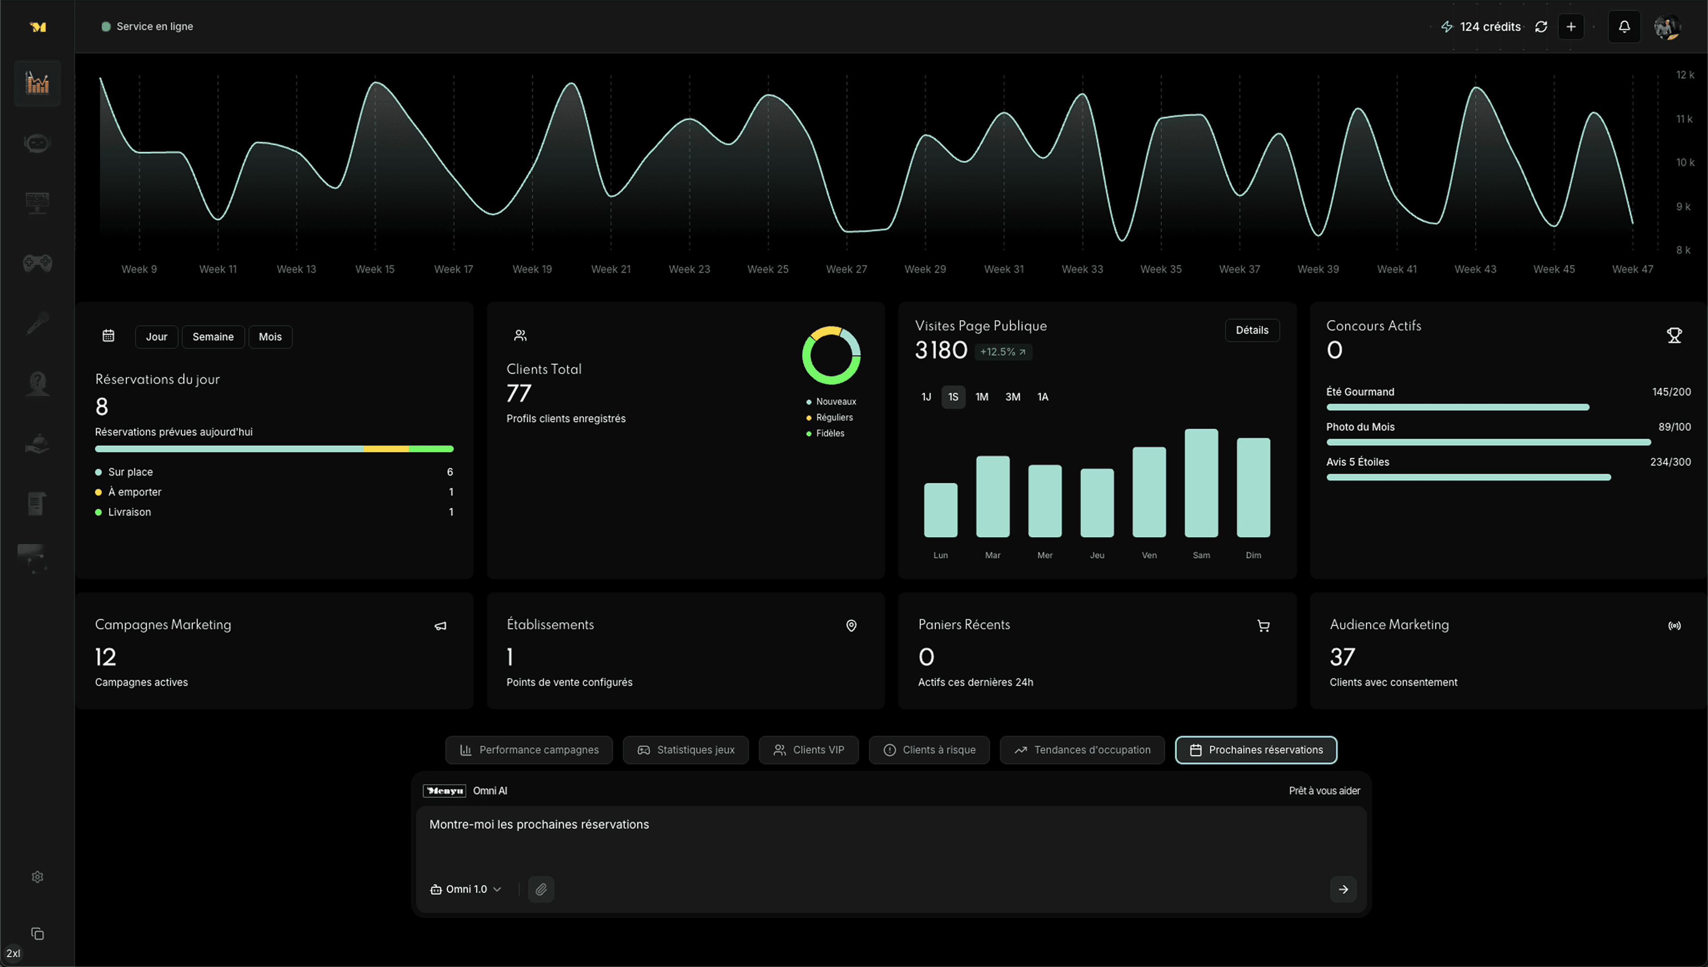Toggle the 1J filter for page visits

[x=926, y=397]
